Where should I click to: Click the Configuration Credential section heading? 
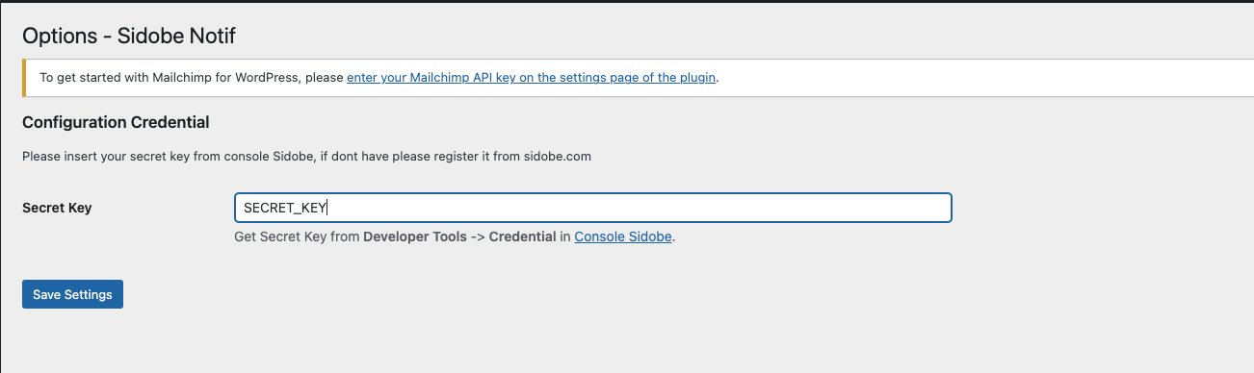[x=116, y=122]
